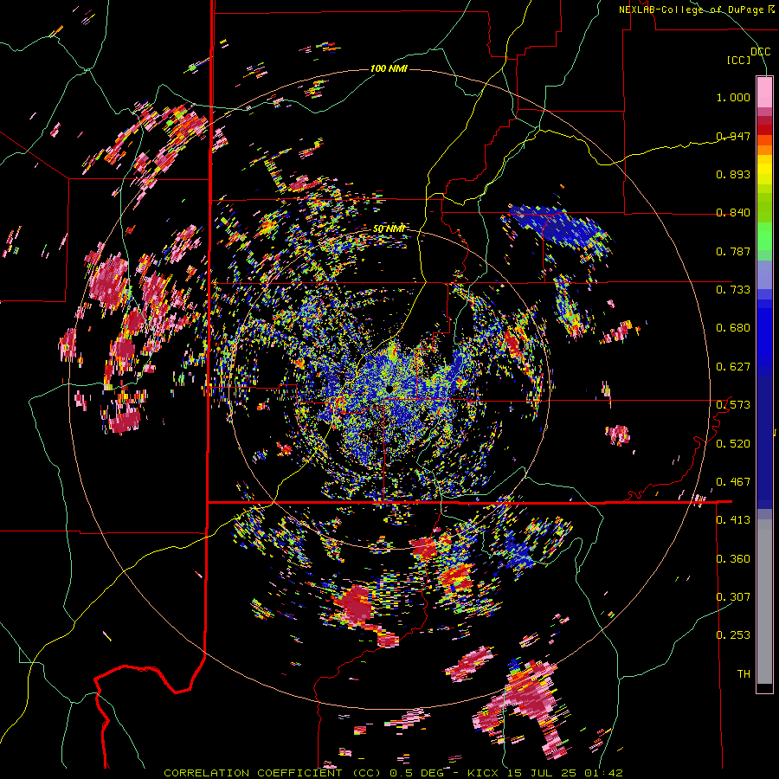Select the 0.520 scale value
Viewport: 779px width, 779px height.
point(733,443)
